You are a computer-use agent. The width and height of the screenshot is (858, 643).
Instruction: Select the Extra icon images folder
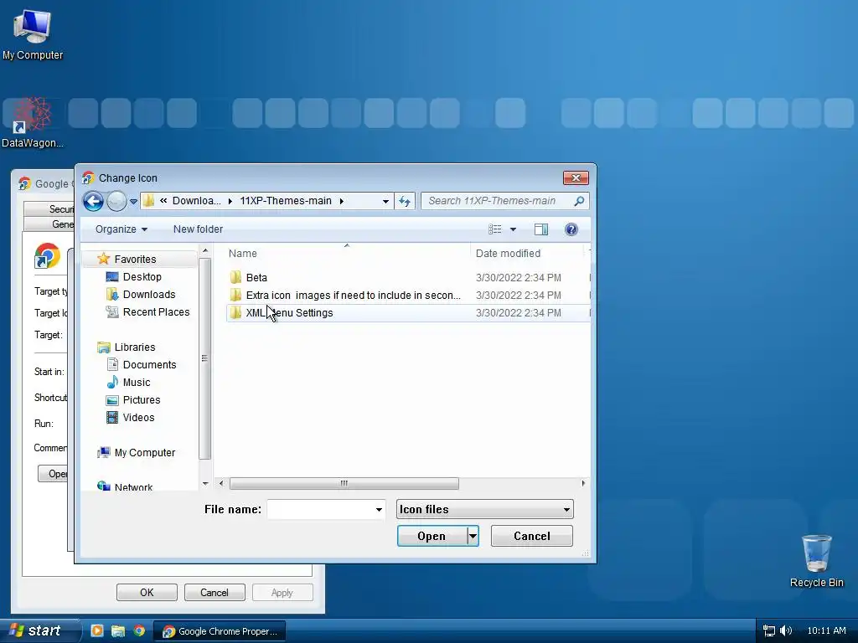pos(353,296)
